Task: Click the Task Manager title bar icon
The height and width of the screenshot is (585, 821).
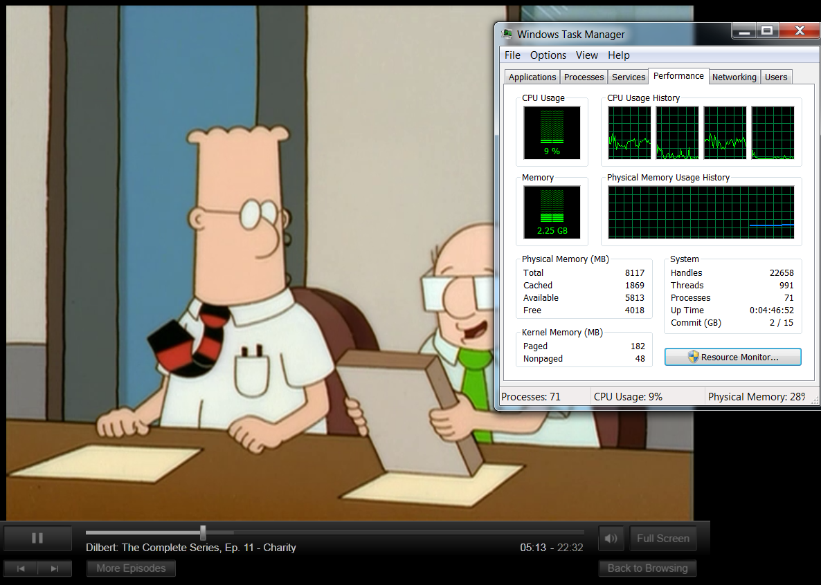Action: pyautogui.click(x=507, y=34)
